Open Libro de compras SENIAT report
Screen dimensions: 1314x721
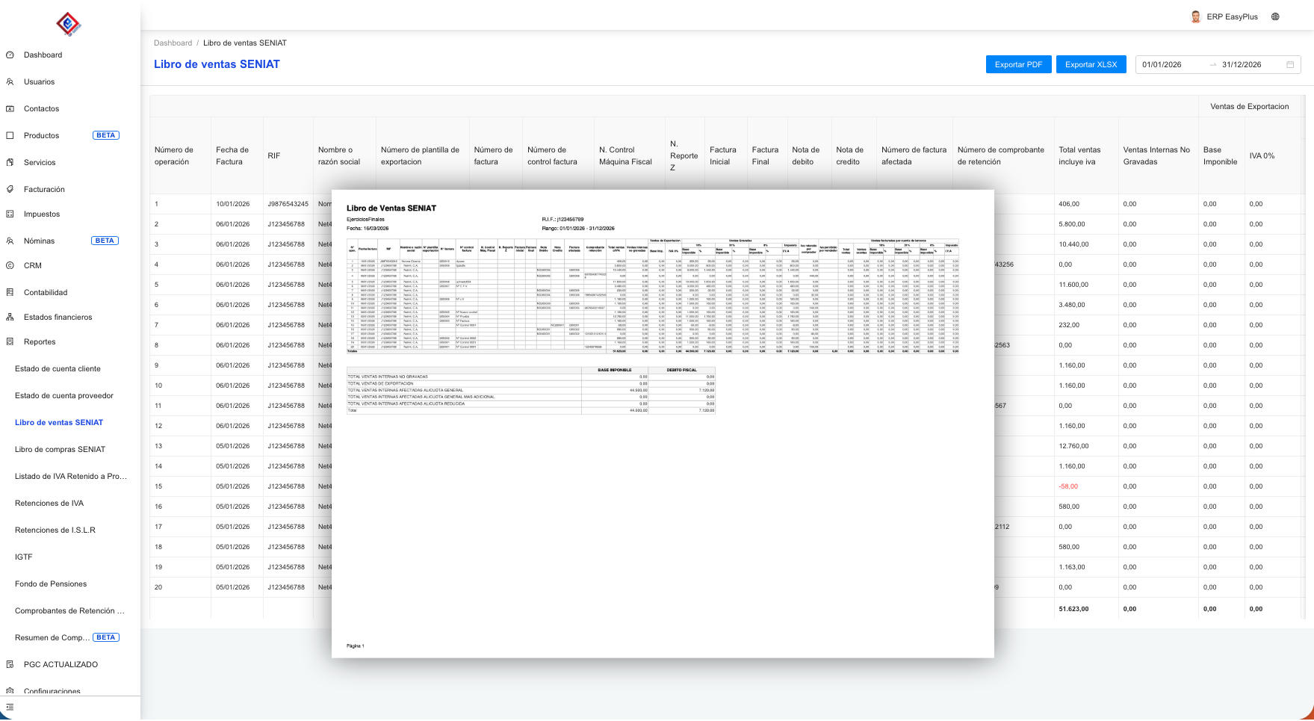click(x=60, y=450)
